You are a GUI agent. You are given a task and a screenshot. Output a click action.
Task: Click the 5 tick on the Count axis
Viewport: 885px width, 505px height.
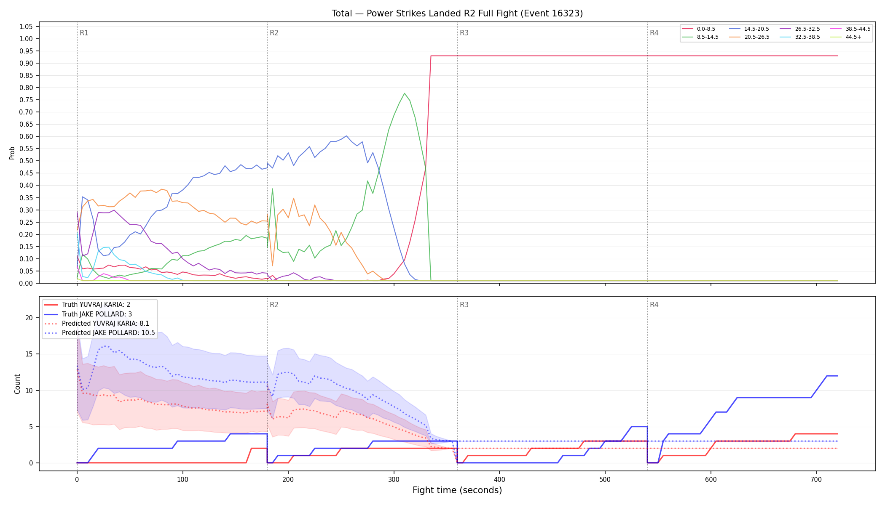coord(31,427)
